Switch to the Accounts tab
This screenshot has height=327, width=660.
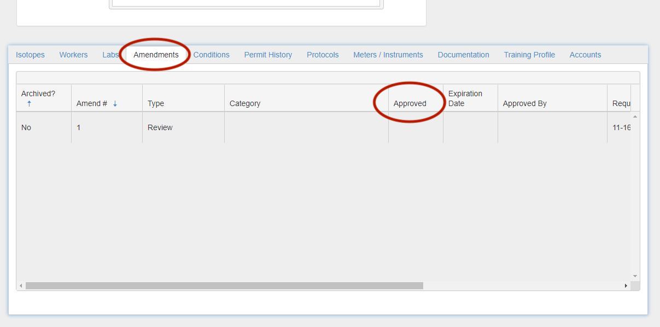585,55
